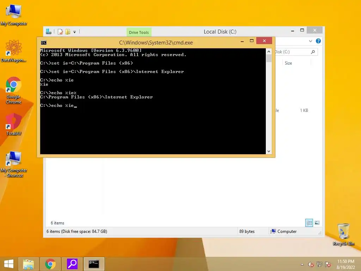Image resolution: width=361 pixels, height=271 pixels.
Task: Click the cmd.exe title bar system icon
Action: [x=44, y=43]
